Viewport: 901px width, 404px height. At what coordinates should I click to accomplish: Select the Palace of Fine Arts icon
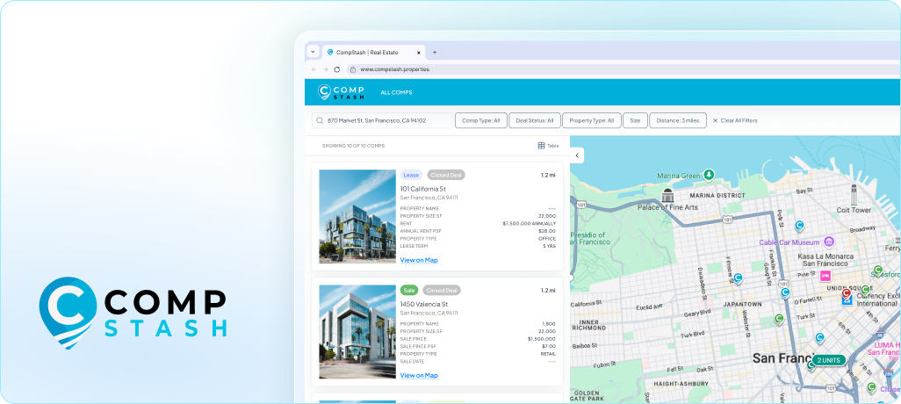tap(667, 195)
